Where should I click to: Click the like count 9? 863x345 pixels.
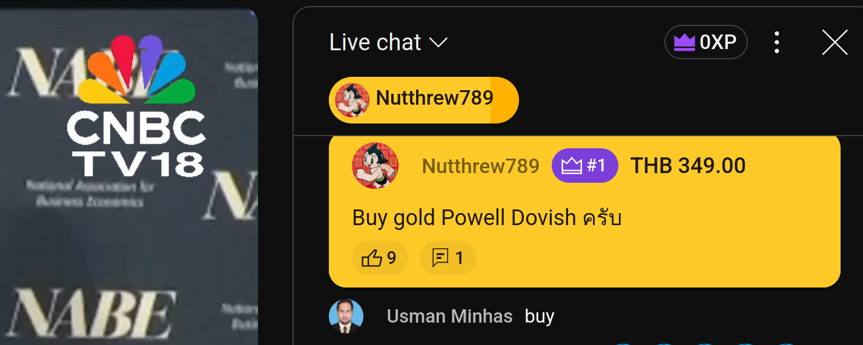click(x=391, y=258)
